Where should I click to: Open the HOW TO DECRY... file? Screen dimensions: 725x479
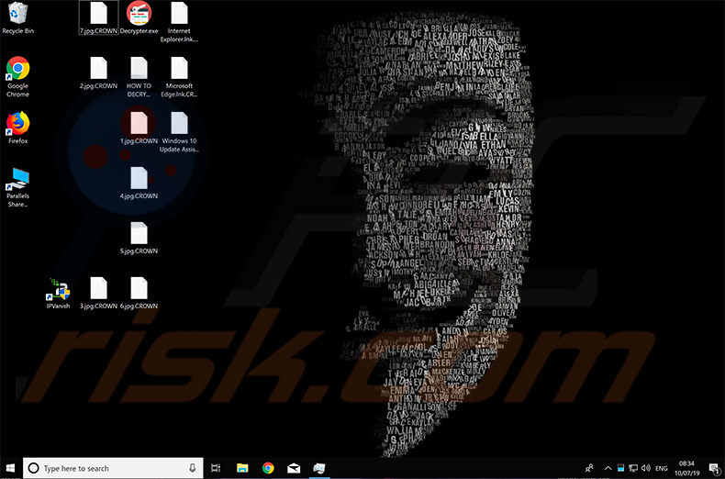[139, 77]
